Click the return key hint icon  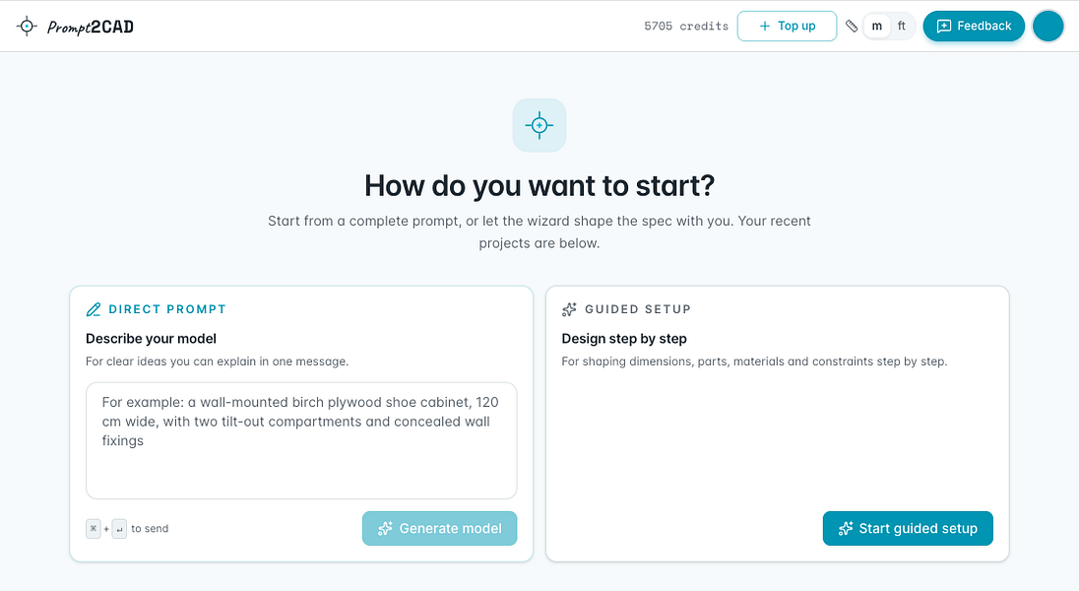(119, 529)
